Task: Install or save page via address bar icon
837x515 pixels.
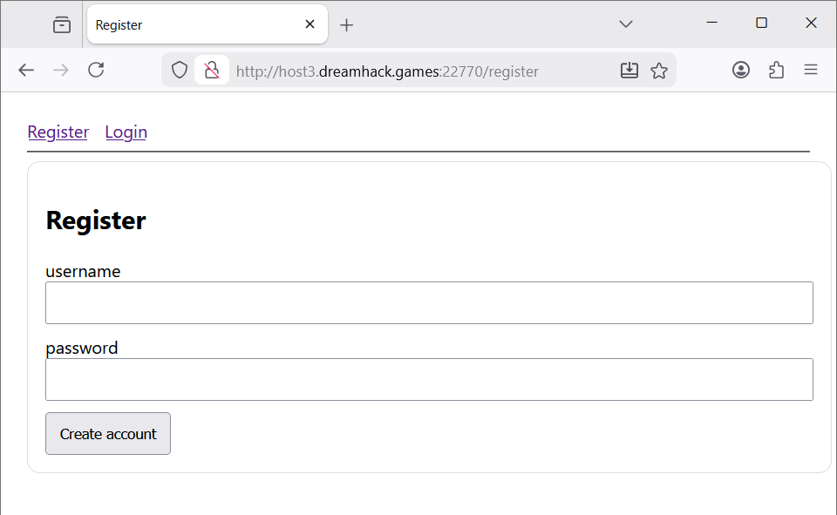Action: coord(629,70)
